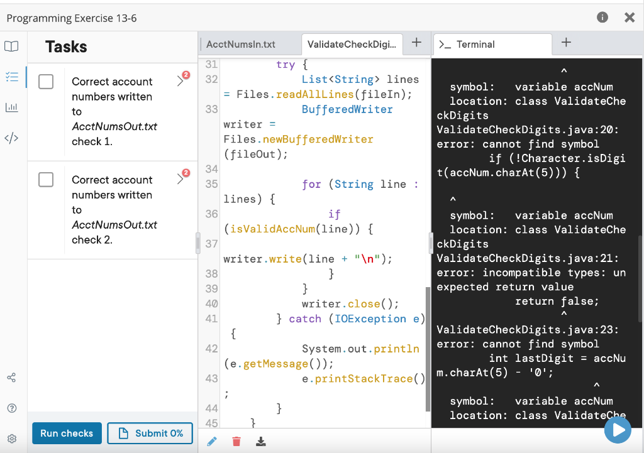The width and height of the screenshot is (644, 453).
Task: Run the program with the blue play button
Action: (618, 430)
